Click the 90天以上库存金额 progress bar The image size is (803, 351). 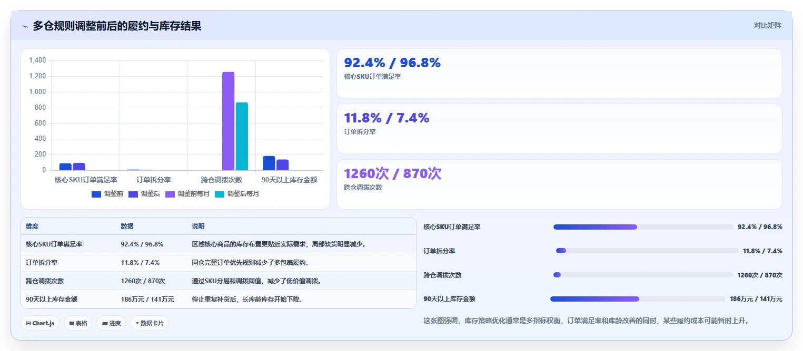tap(638, 299)
